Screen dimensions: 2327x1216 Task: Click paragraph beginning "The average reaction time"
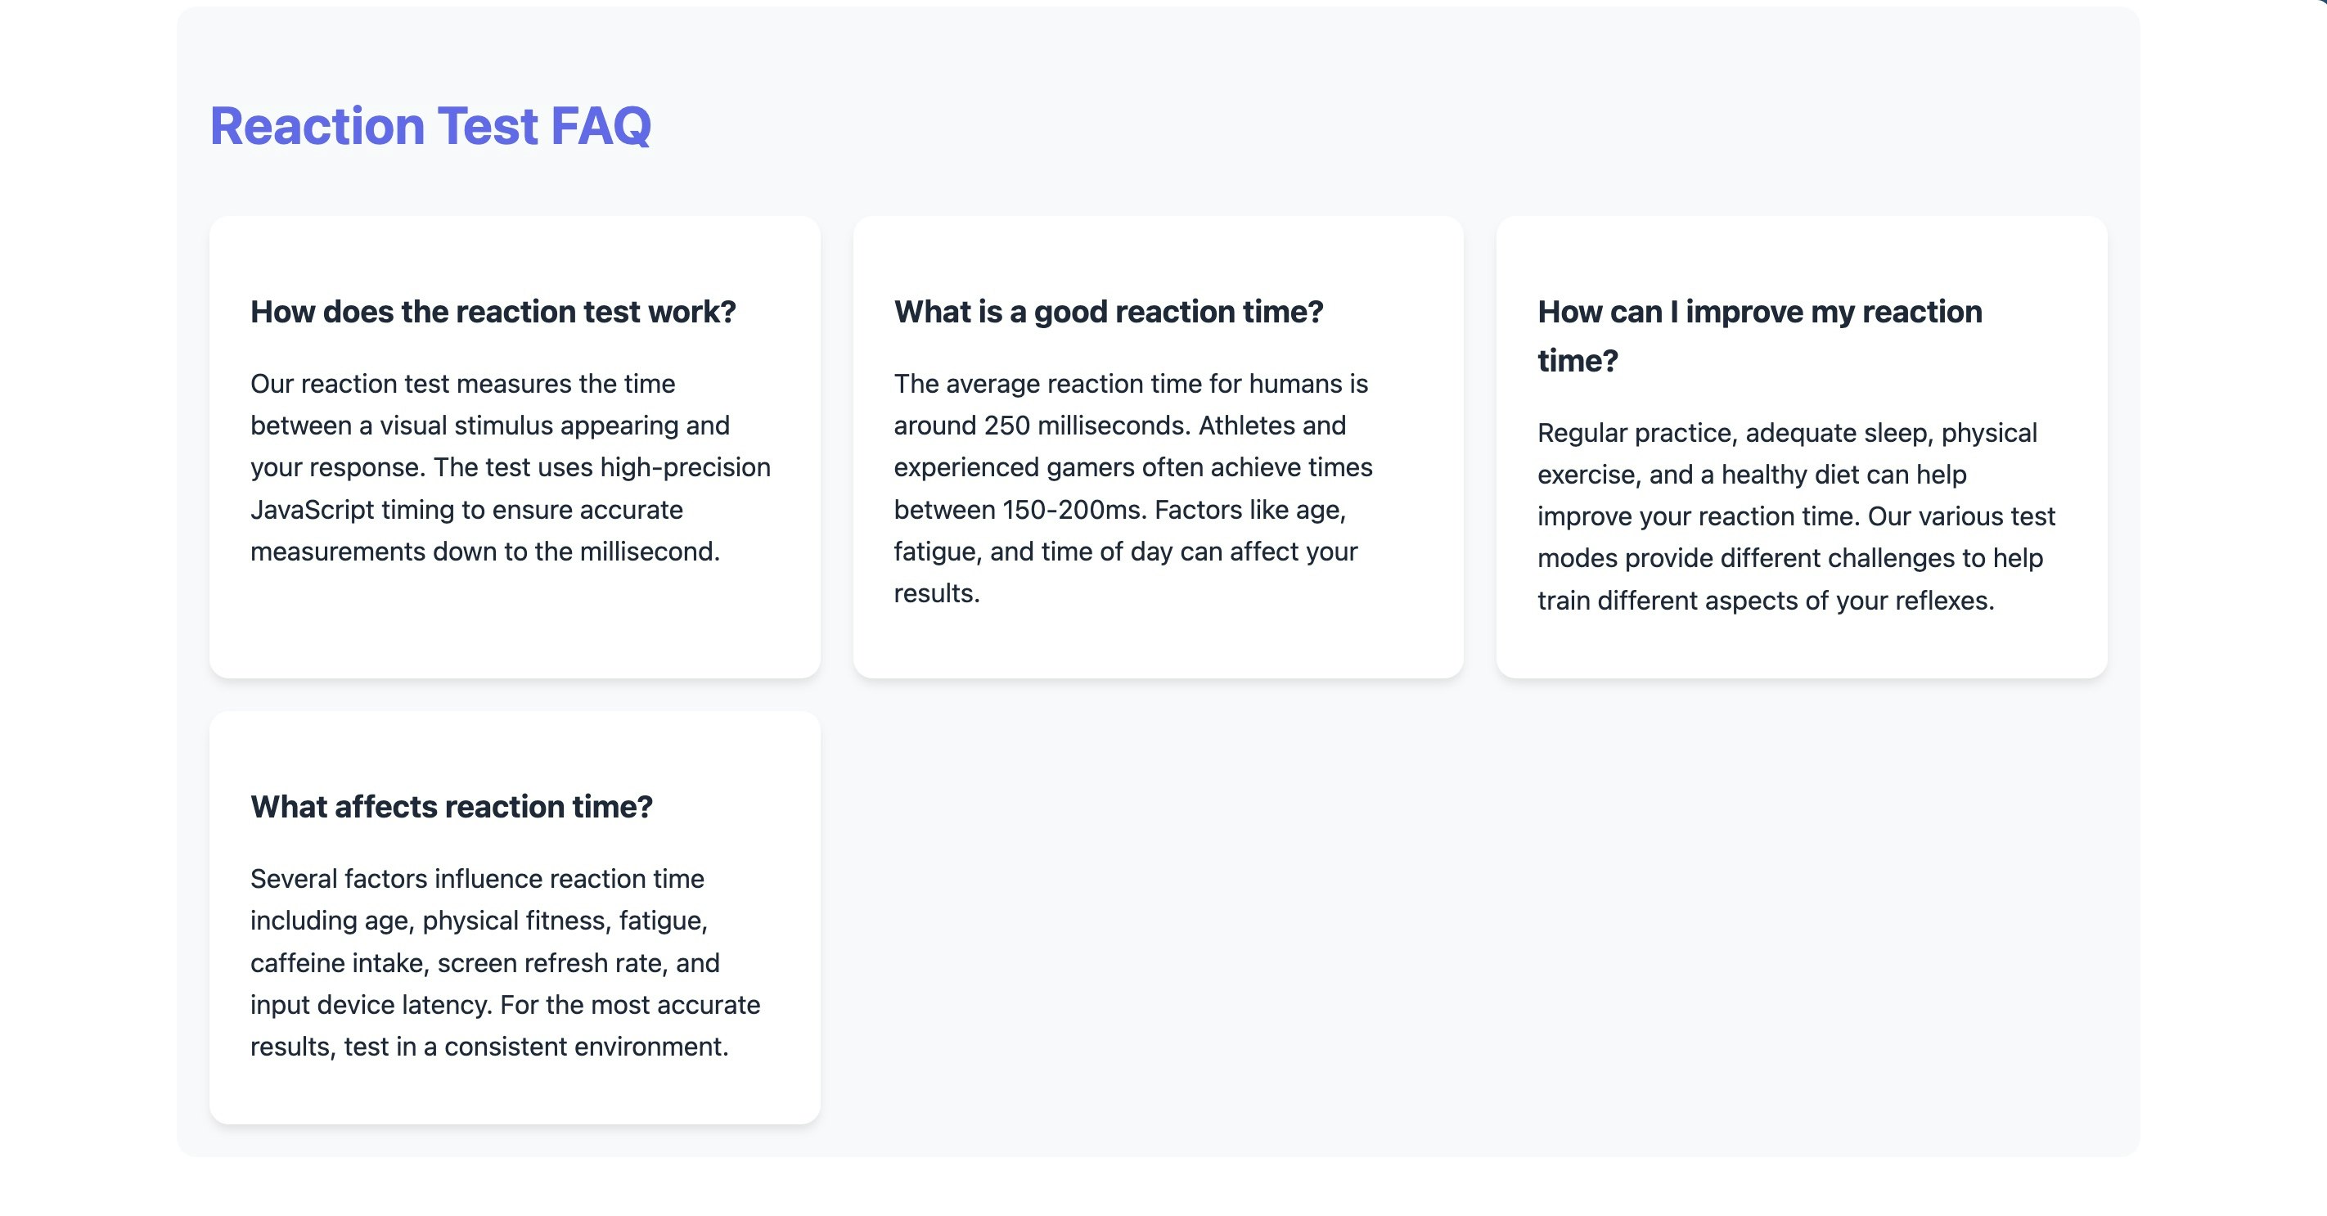coord(1132,489)
